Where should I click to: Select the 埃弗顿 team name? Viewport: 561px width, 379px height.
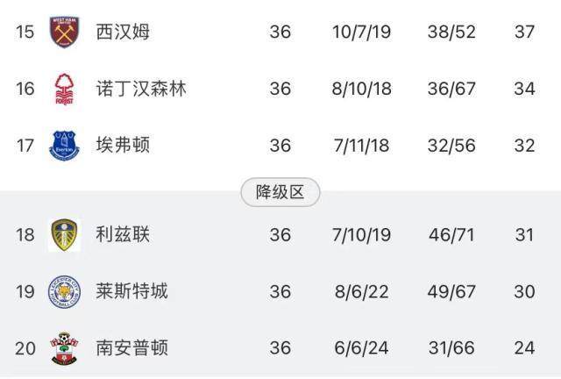coord(124,145)
